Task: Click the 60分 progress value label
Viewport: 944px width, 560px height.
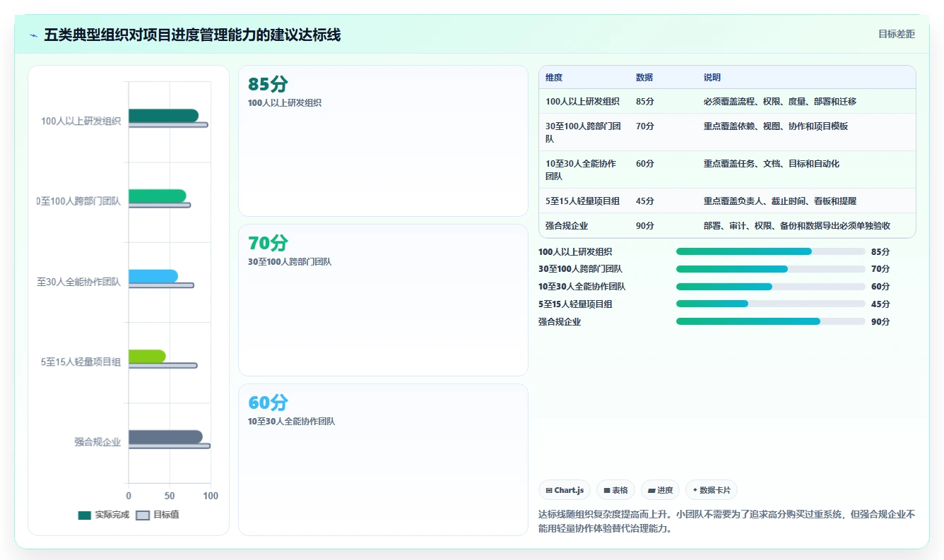Action: [880, 287]
